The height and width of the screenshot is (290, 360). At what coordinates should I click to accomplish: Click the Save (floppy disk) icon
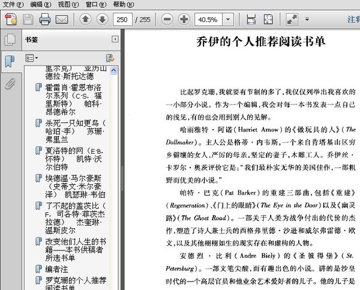click(28, 20)
